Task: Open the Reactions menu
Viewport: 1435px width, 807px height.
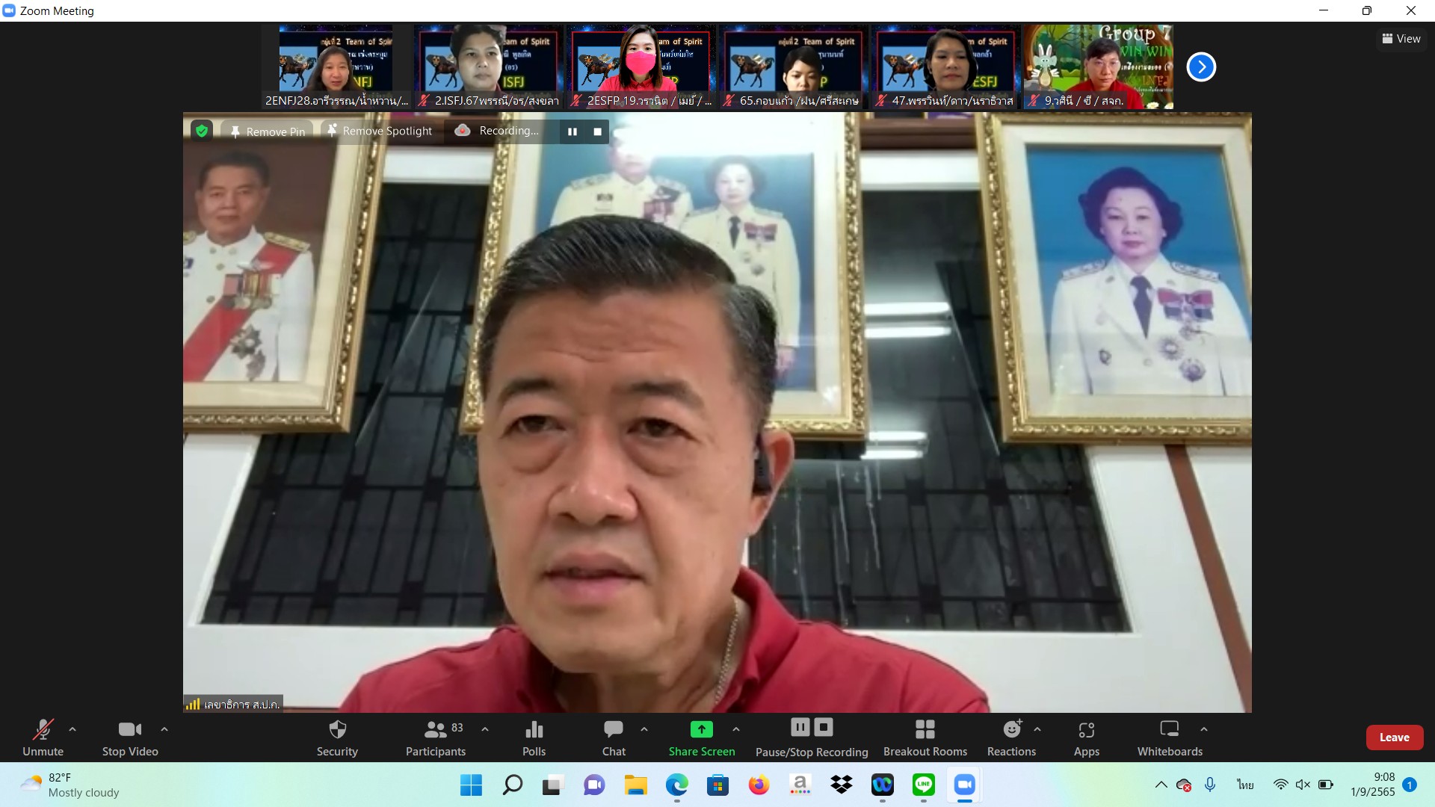Action: pyautogui.click(x=1011, y=737)
